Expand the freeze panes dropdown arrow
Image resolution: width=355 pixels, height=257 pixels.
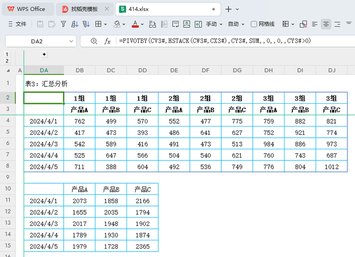(x=293, y=24)
